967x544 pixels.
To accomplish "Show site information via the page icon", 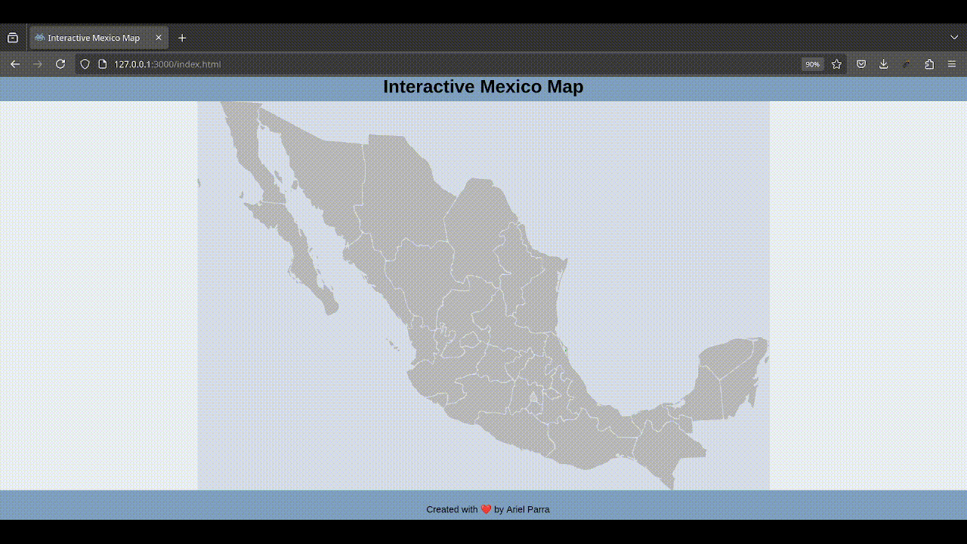I will [103, 64].
